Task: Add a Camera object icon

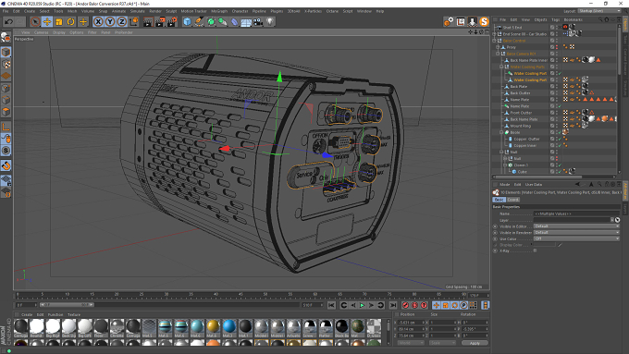Action: point(258,21)
